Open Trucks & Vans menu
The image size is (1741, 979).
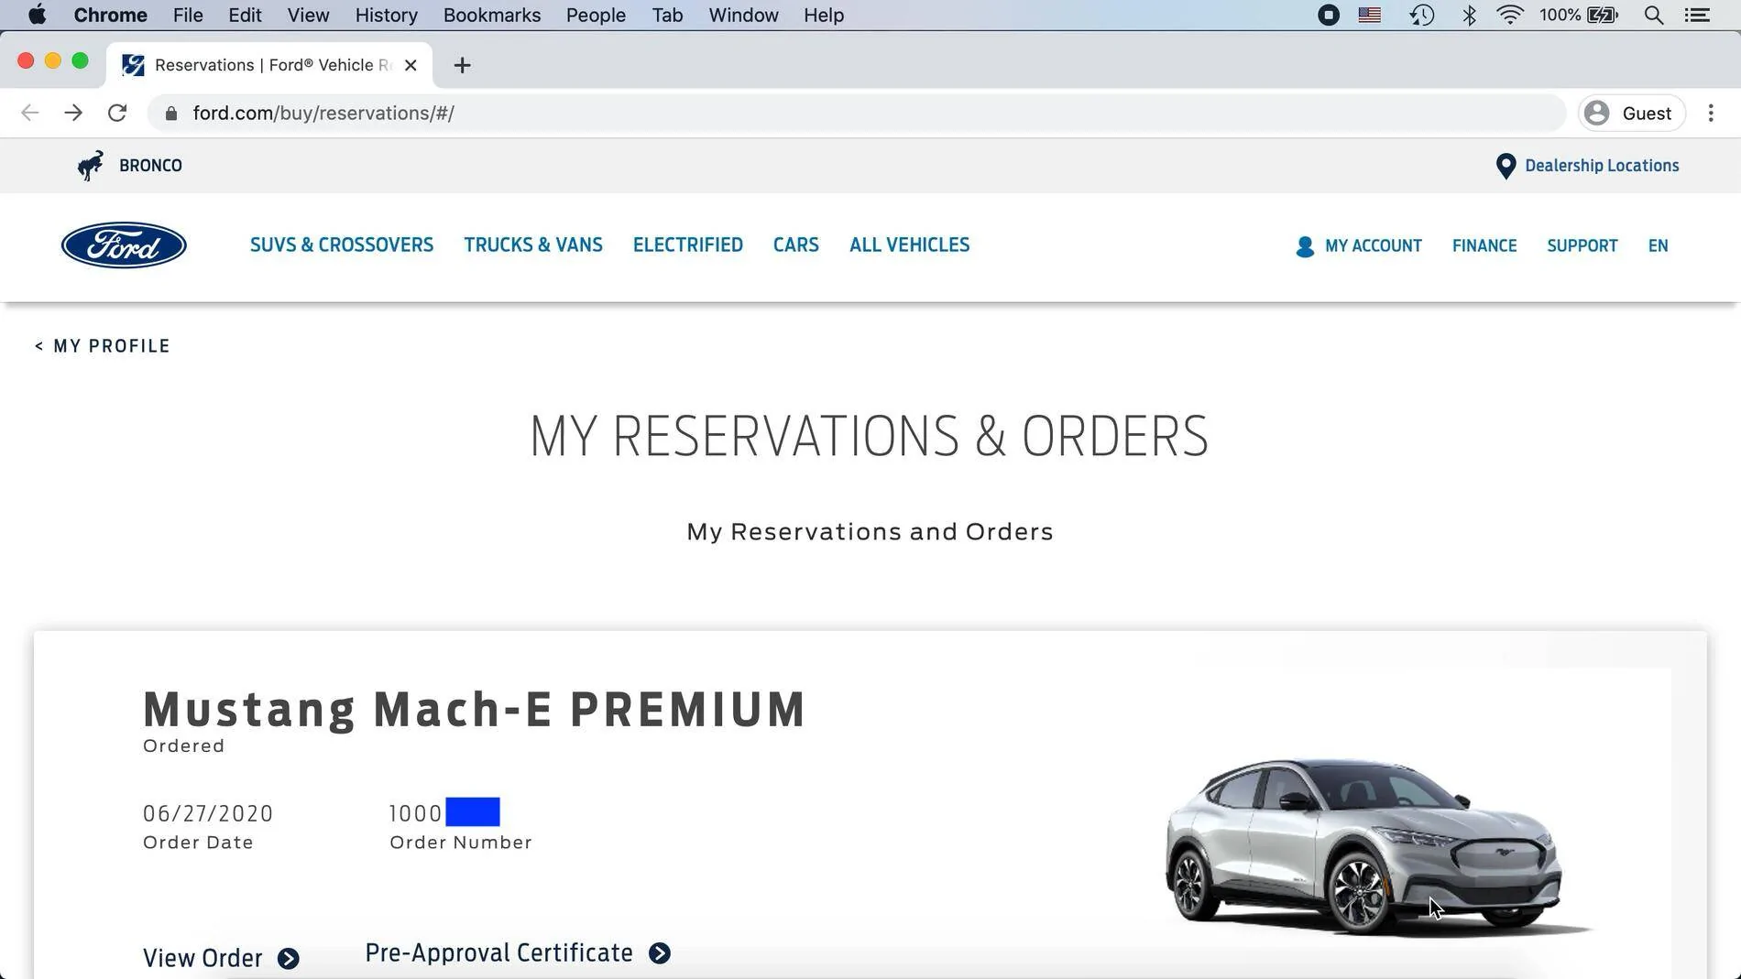pyautogui.click(x=533, y=245)
